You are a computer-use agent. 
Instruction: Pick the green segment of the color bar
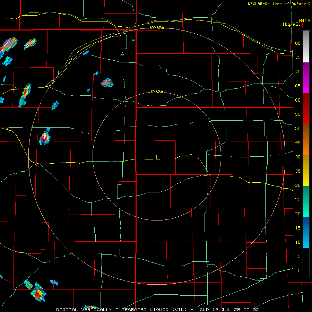tap(306, 201)
